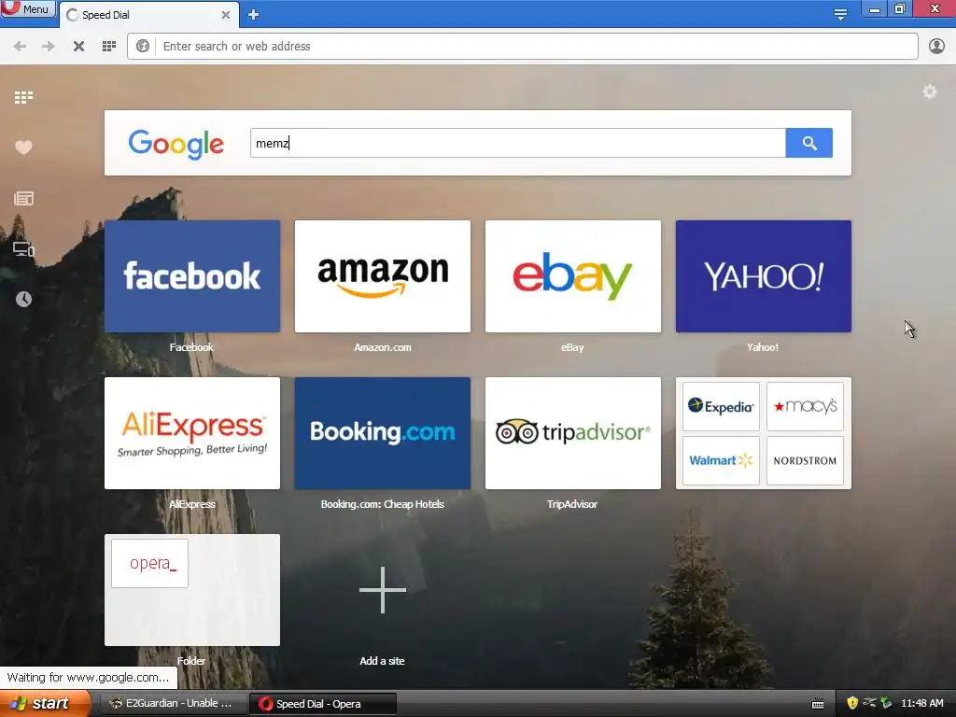The height and width of the screenshot is (717, 956).
Task: Click the Google logo
Action: pyautogui.click(x=176, y=144)
